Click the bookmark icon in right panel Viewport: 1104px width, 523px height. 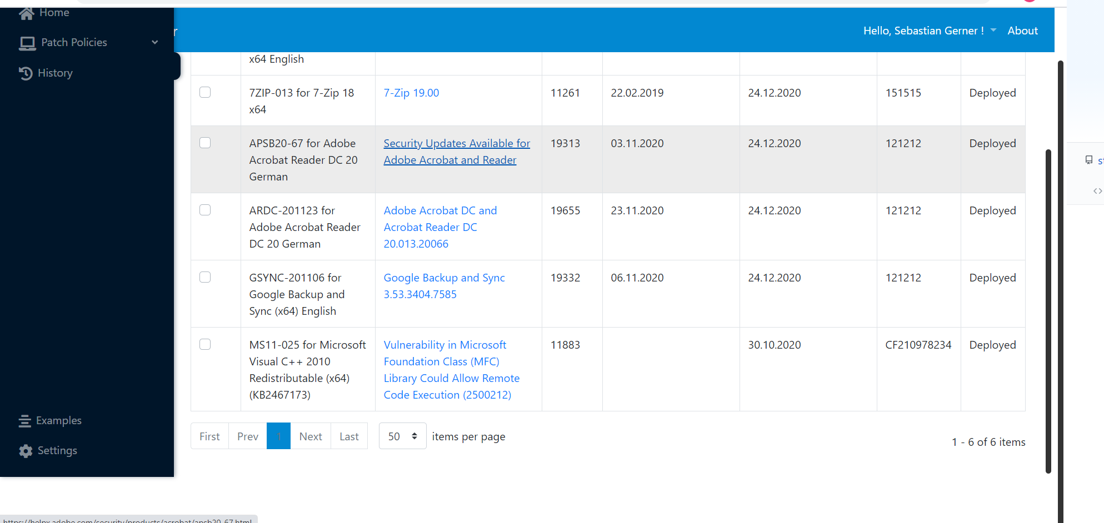click(x=1089, y=160)
